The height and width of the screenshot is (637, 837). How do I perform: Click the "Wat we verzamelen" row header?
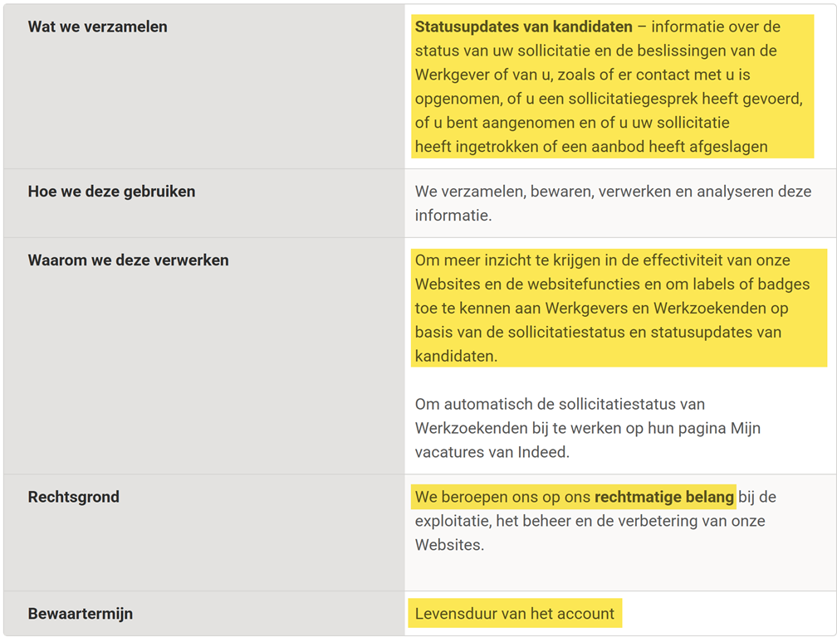[x=98, y=27]
